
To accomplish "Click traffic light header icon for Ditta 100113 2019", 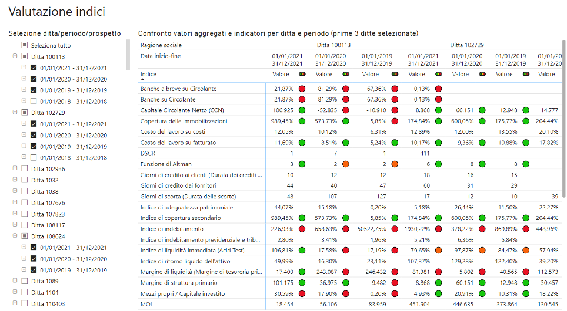I will (x=395, y=75).
